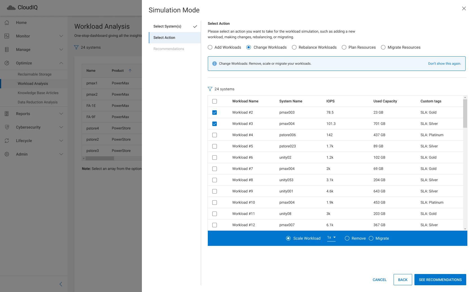Click the Workload Name column header
Viewport: 473px width, 292px height.
point(245,101)
